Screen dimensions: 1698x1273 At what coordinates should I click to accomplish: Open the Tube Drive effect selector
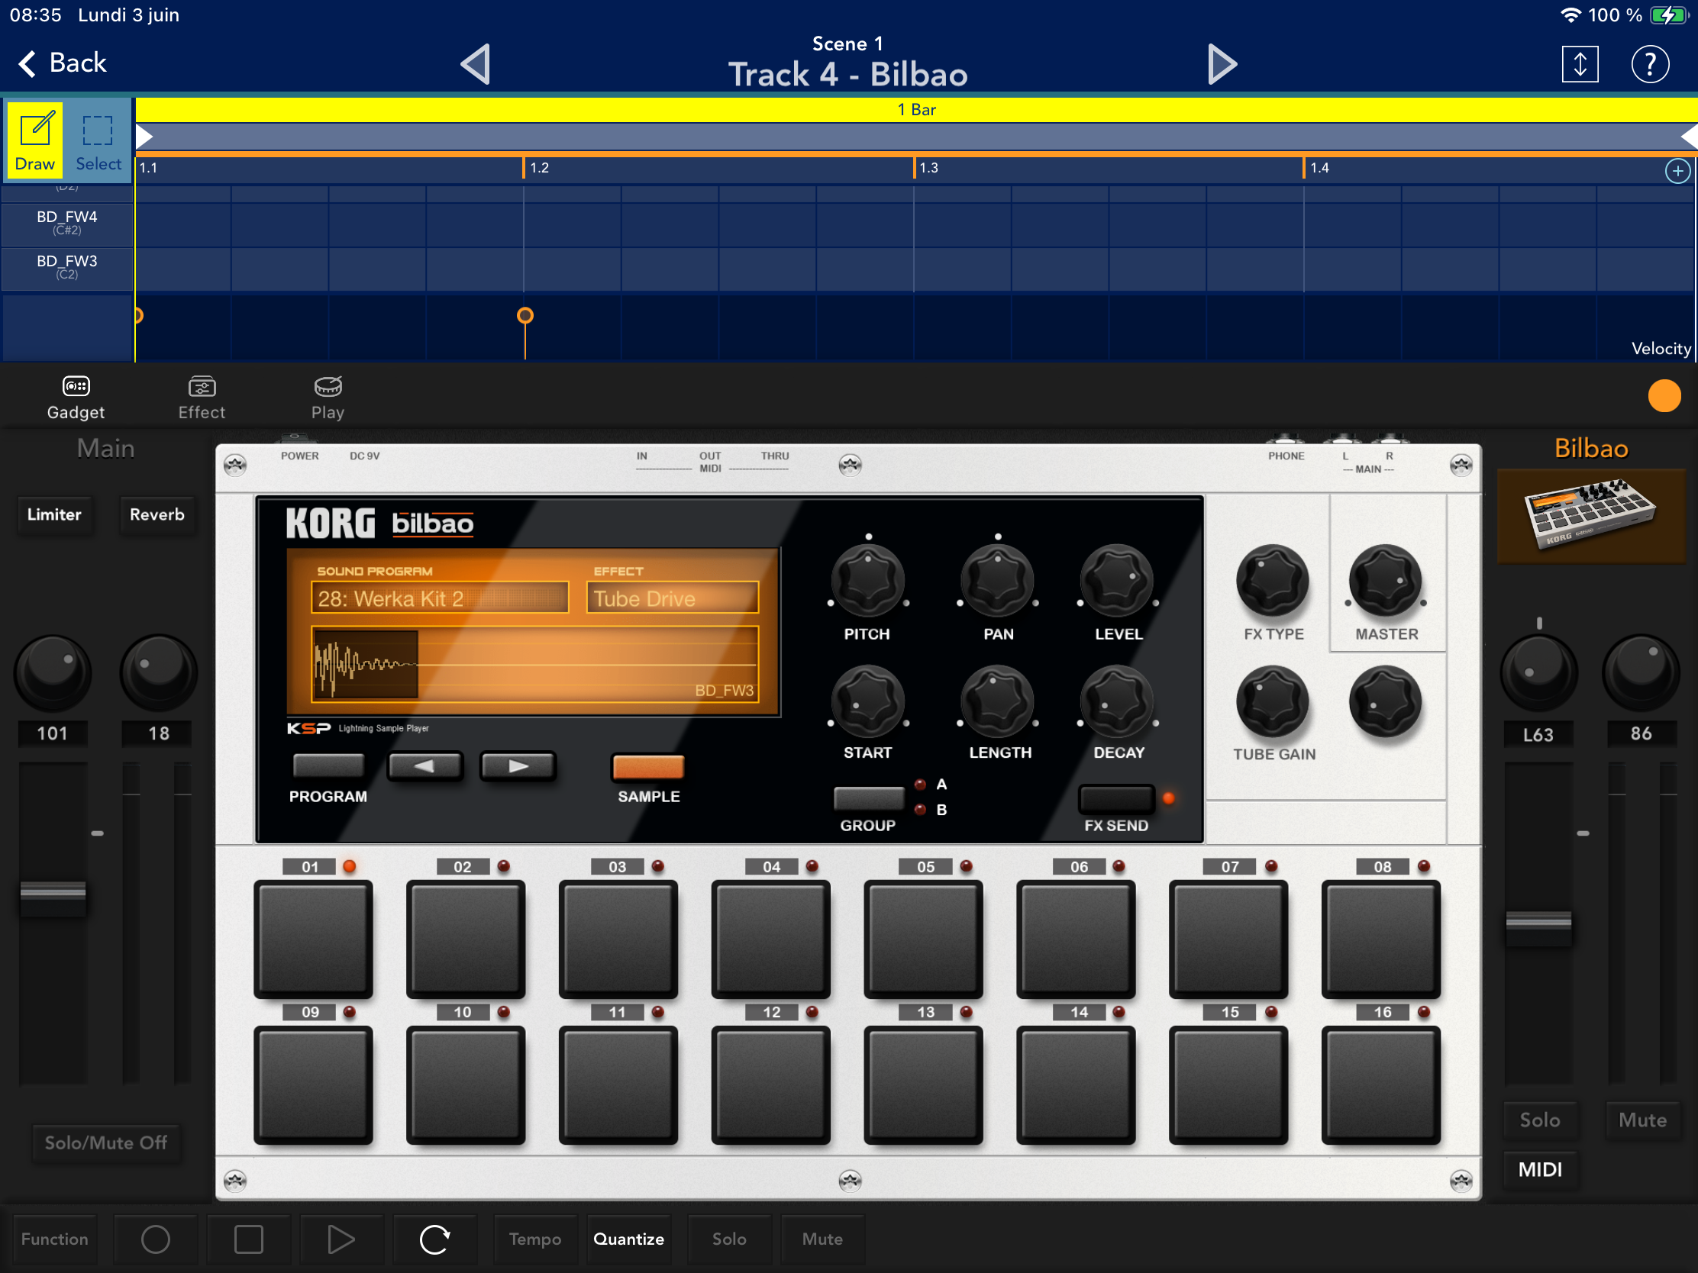(672, 598)
